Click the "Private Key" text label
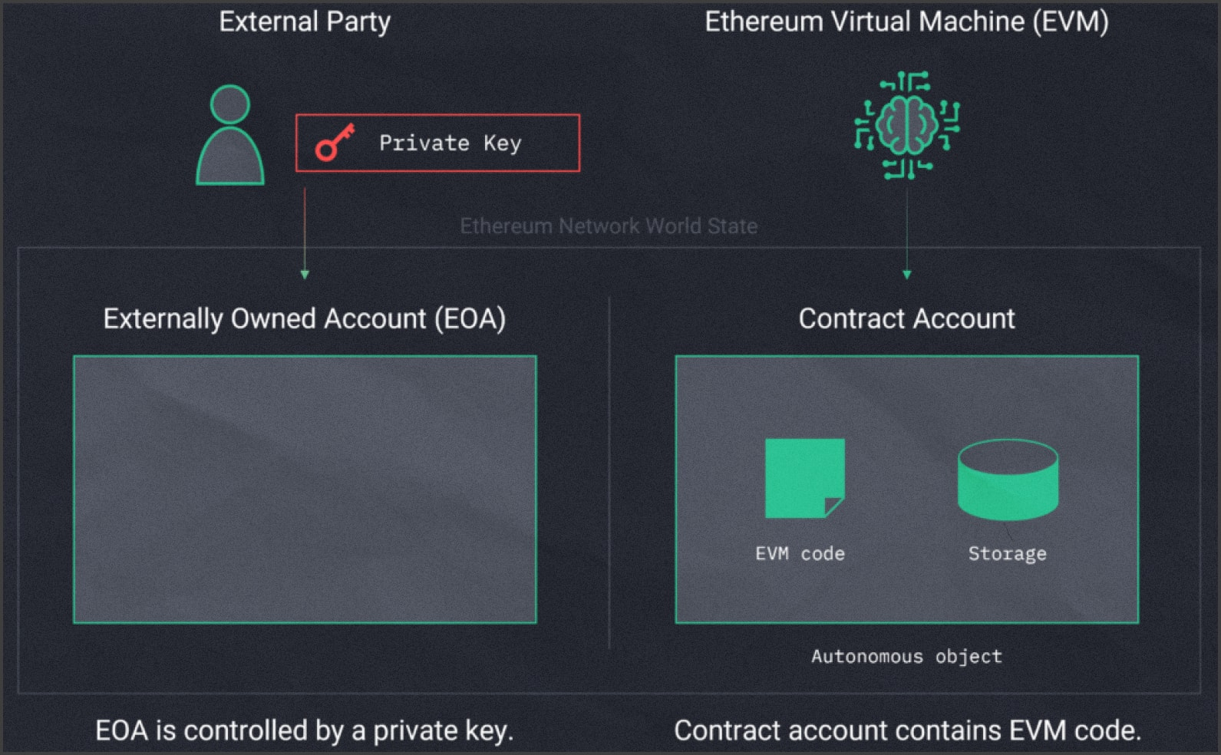 click(x=450, y=143)
